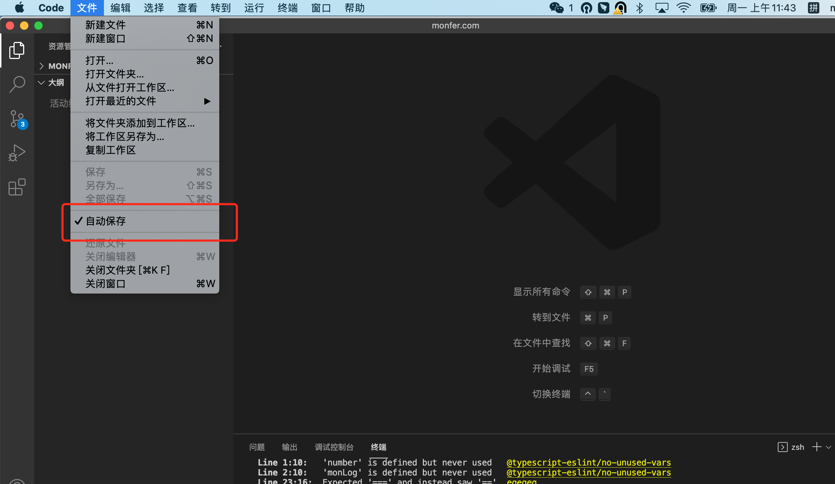
Task: Click the battery charging icon
Action: point(708,8)
